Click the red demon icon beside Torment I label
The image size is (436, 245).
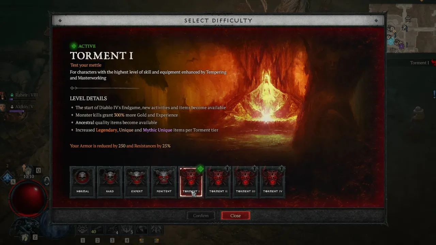pyautogui.click(x=434, y=63)
